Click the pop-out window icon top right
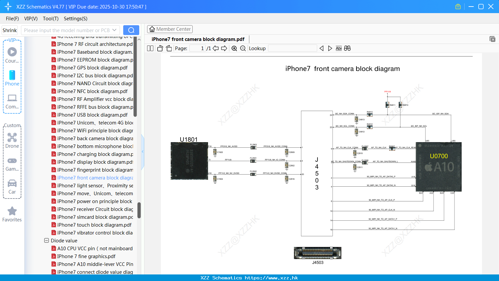 click(x=492, y=39)
